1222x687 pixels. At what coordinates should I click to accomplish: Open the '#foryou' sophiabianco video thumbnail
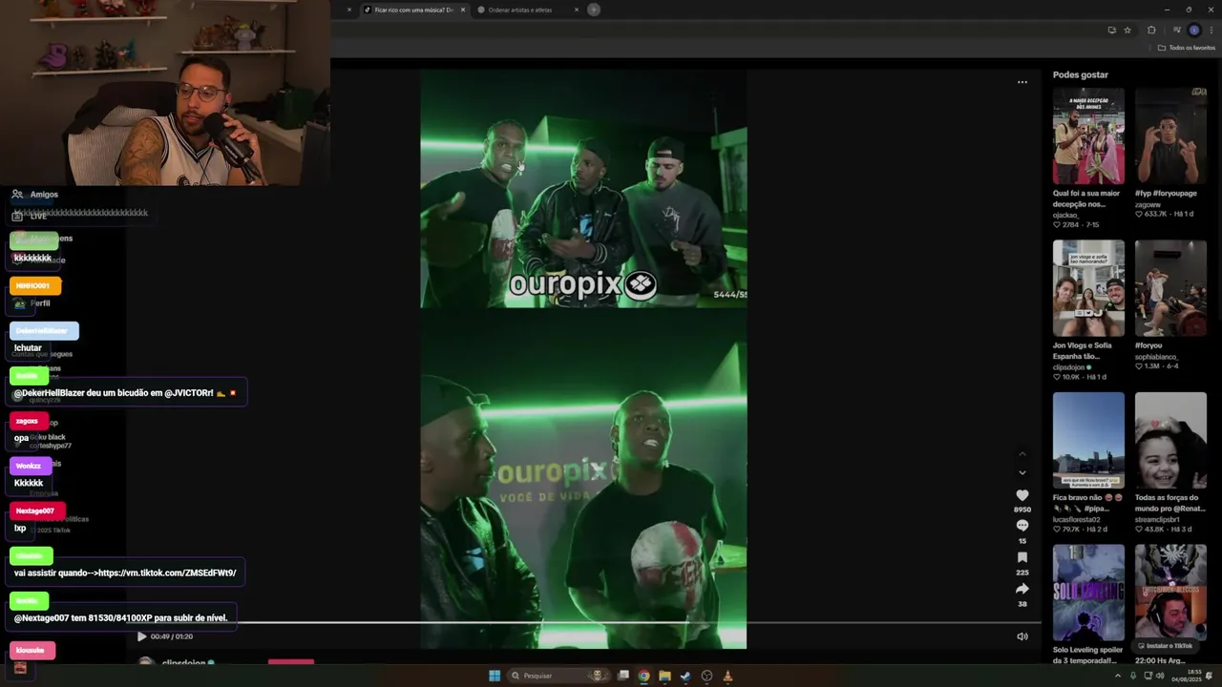(1170, 288)
